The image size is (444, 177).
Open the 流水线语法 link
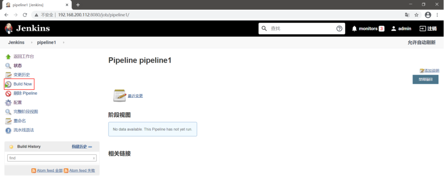point(24,130)
